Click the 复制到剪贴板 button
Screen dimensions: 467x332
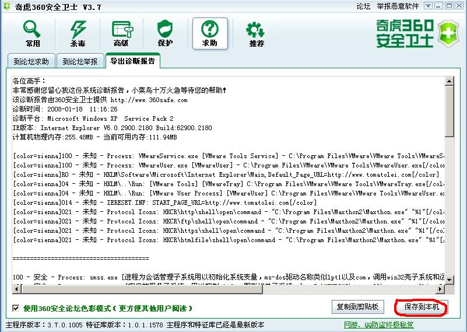(x=358, y=307)
